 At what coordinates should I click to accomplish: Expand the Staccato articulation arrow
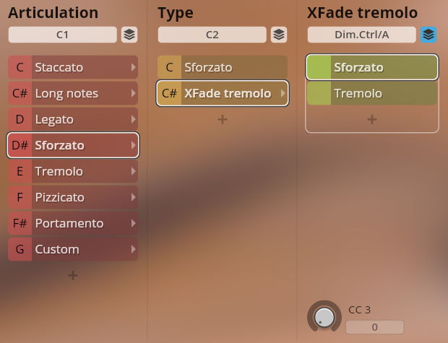[x=133, y=67]
